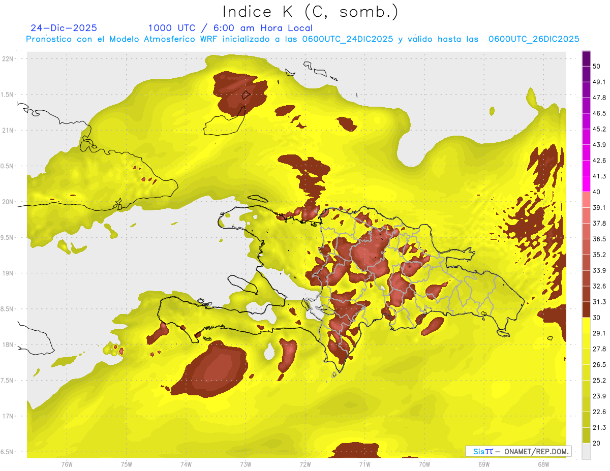Click the colorbar value "25.2"

click(599, 381)
